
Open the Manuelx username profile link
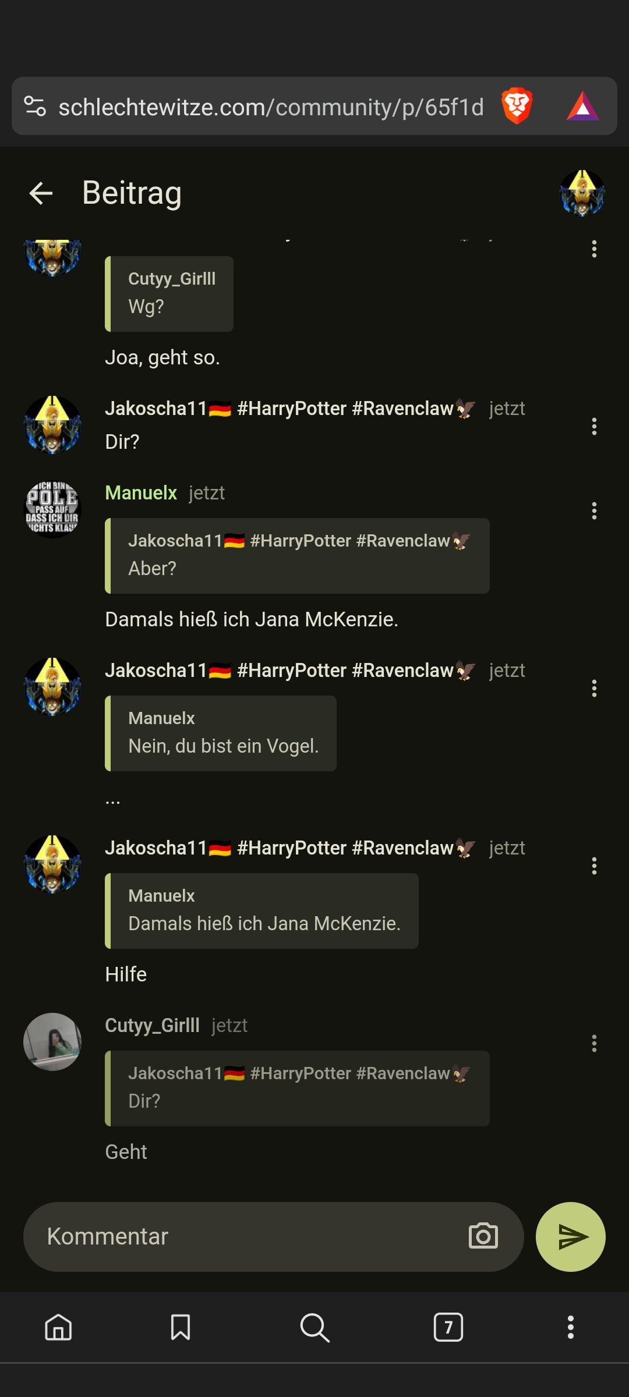[141, 493]
